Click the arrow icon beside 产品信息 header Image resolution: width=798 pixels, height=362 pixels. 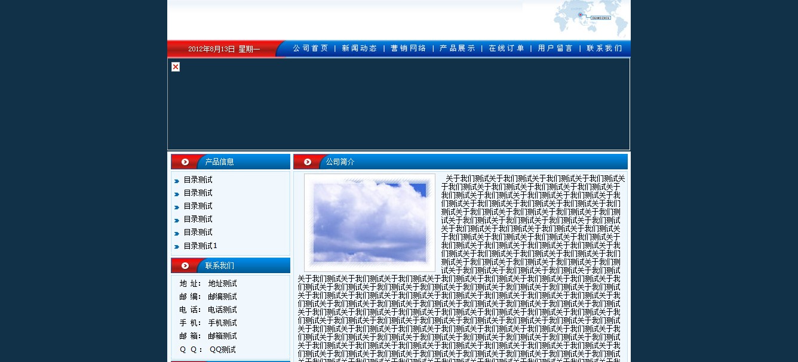coord(185,162)
